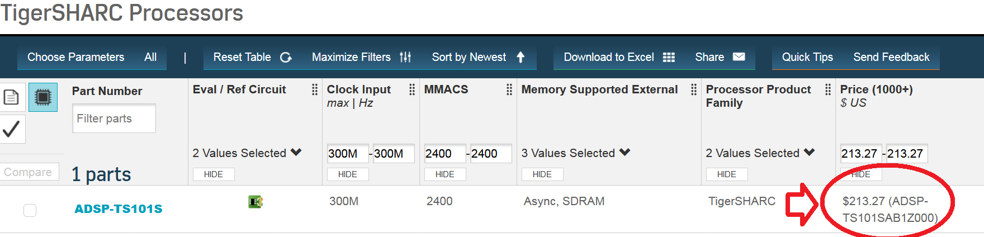The width and height of the screenshot is (984, 237).
Task: Click drag handle of Clock Input column
Action: 412,89
